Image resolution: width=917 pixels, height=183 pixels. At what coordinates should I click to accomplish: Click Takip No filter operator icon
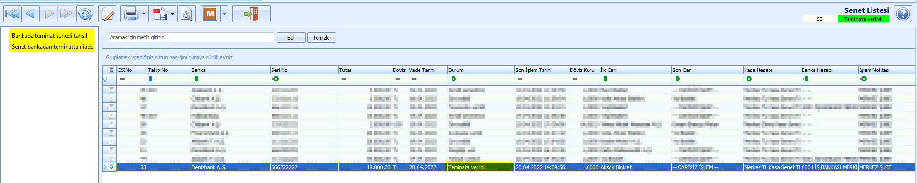152,79
